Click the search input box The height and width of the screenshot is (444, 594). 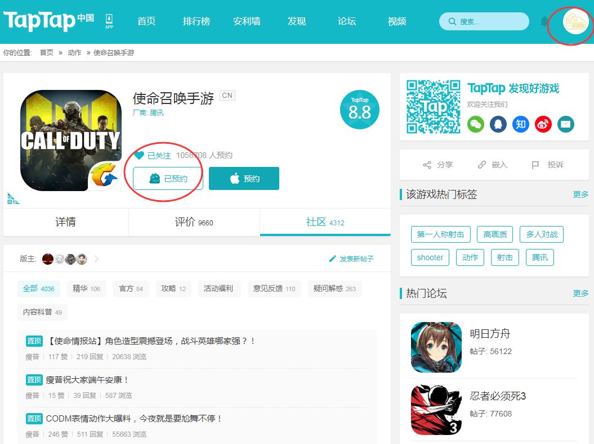484,21
